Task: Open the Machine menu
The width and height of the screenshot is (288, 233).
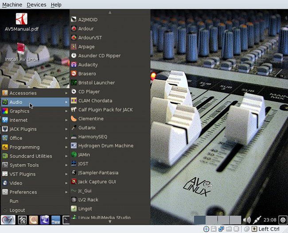Action: [12, 4]
